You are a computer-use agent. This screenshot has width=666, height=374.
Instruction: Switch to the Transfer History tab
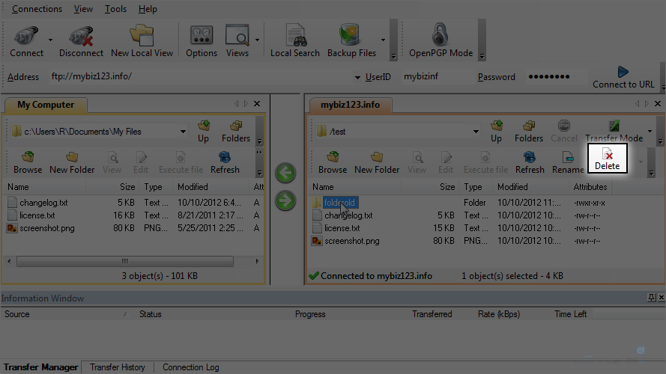click(x=118, y=367)
